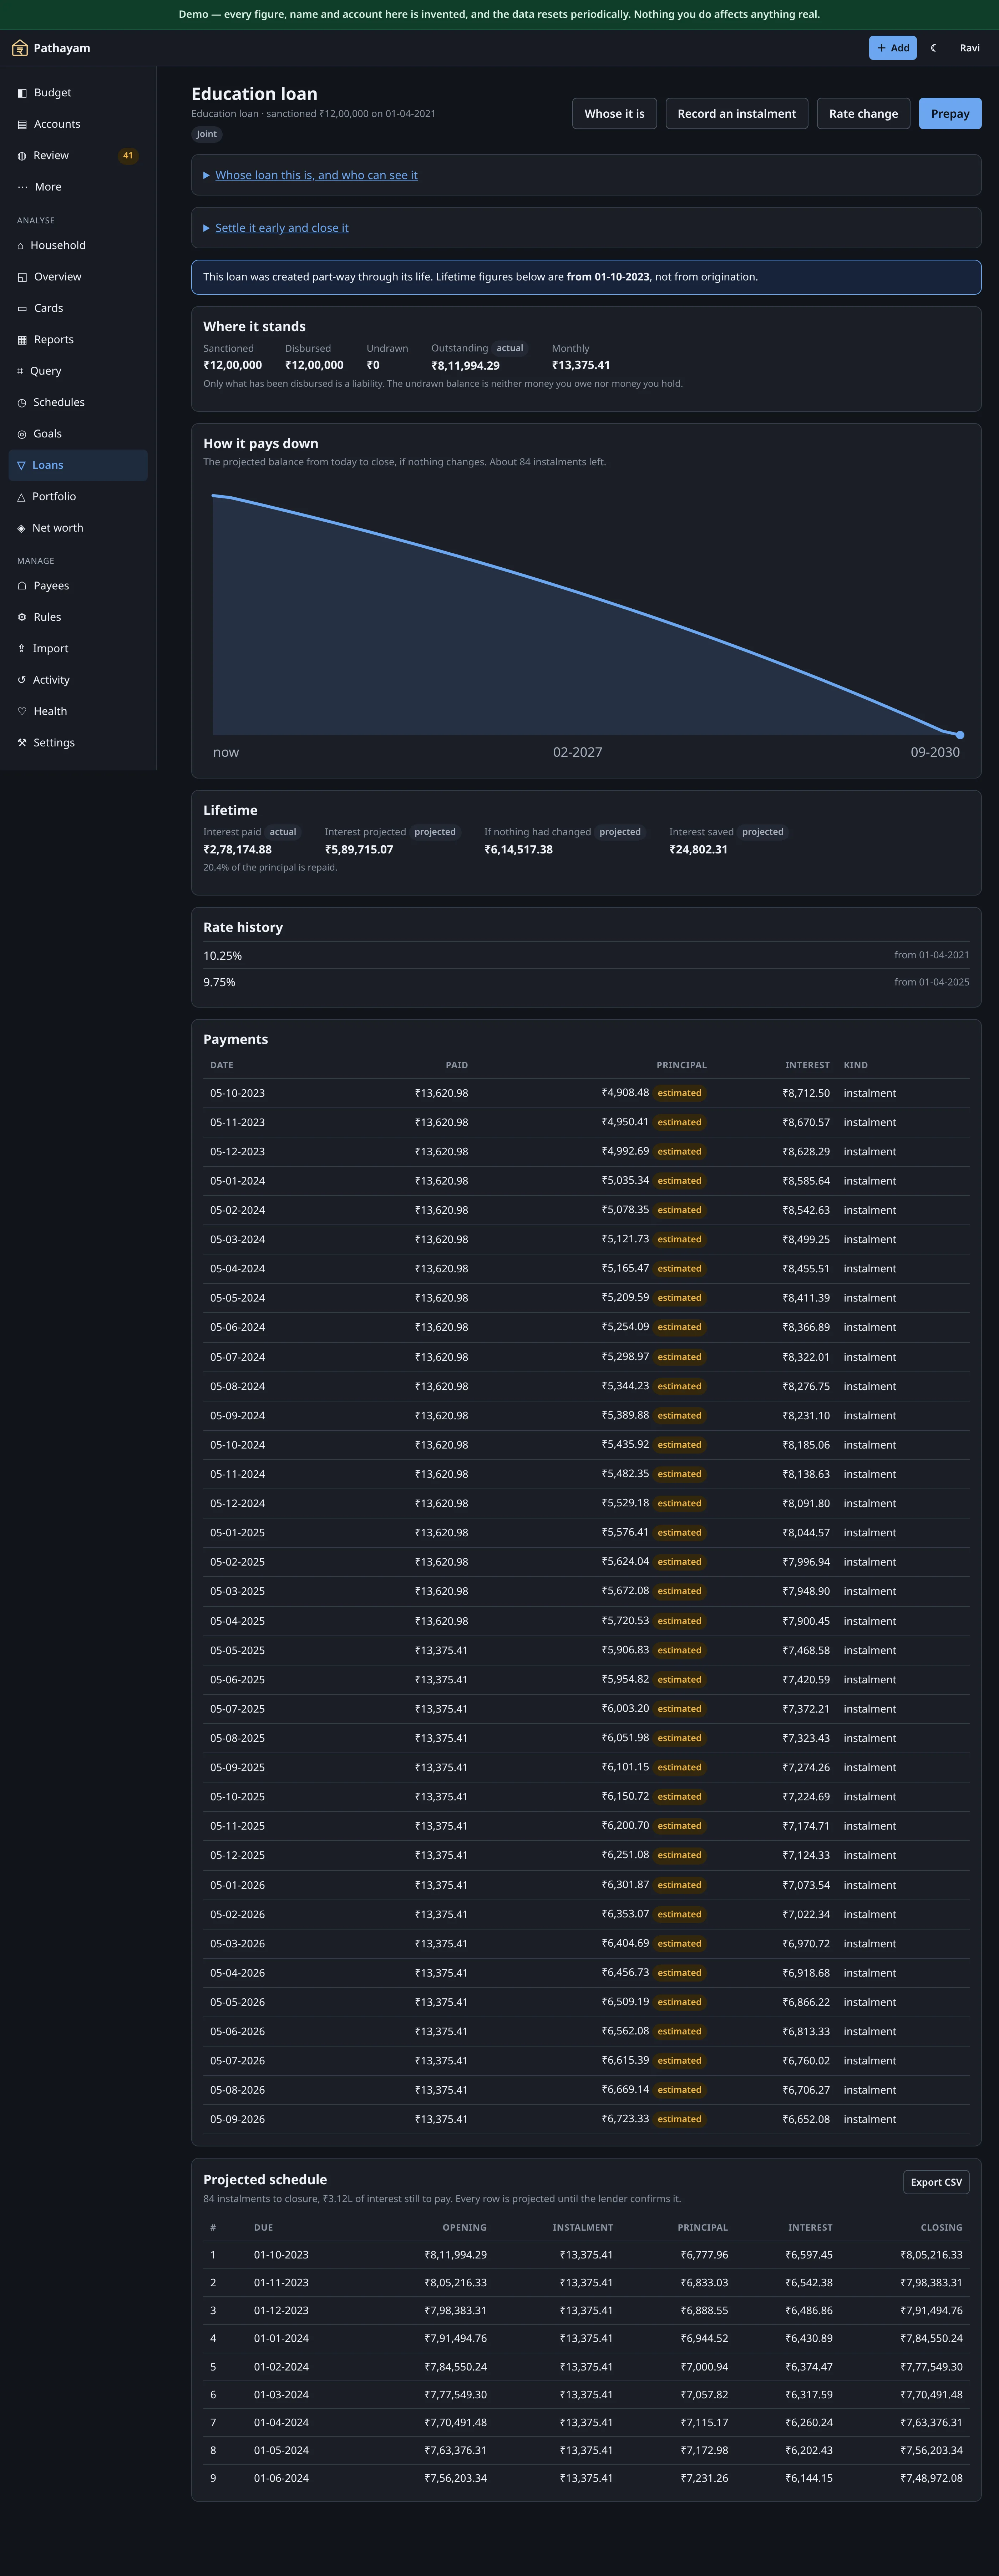Click the Prepay button
This screenshot has height=2576, width=999.
[950, 114]
